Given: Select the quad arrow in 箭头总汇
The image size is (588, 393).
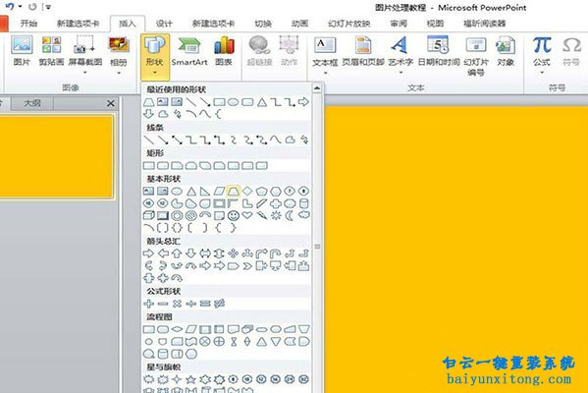Looking at the screenshot, I should [233, 253].
